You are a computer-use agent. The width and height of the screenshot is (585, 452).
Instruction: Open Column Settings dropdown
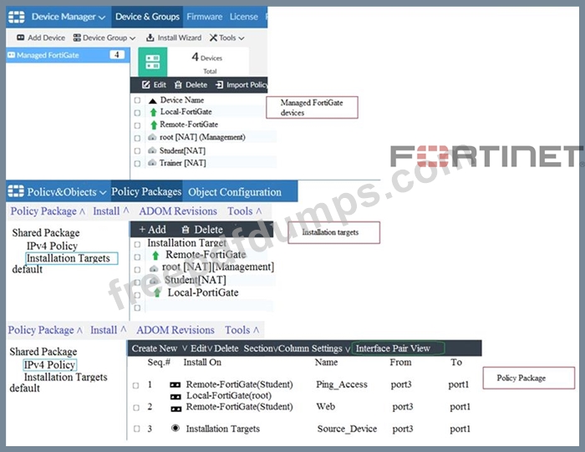[314, 348]
